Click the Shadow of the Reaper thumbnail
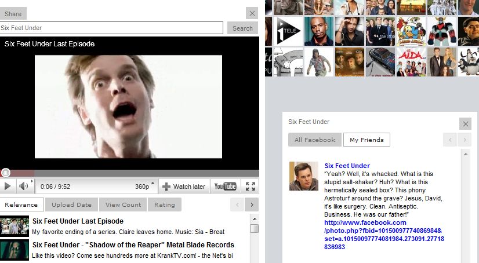Screen dimensions: 479x263 pos(14,250)
